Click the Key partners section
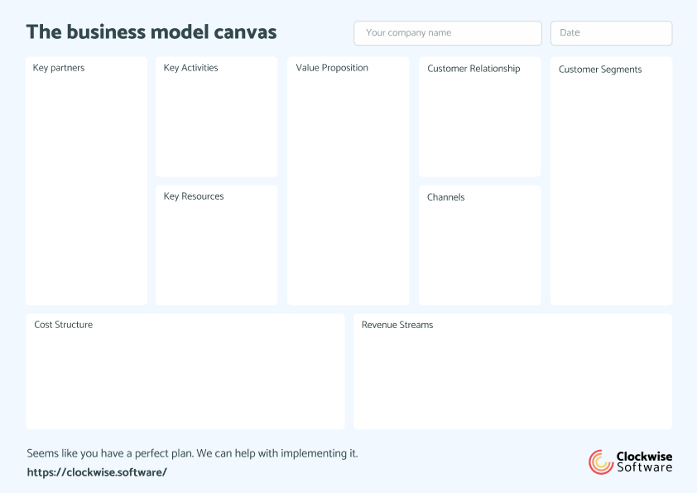 [85, 182]
